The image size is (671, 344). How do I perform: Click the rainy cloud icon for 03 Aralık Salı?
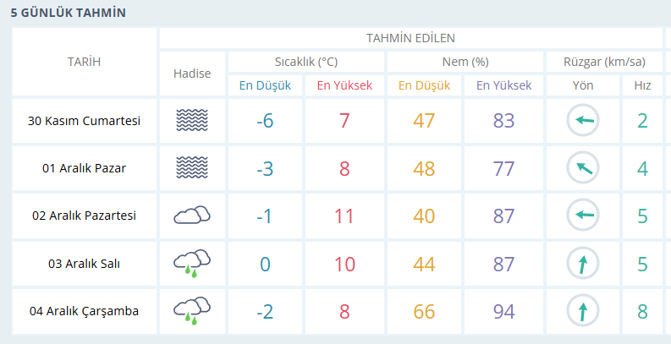click(x=191, y=263)
